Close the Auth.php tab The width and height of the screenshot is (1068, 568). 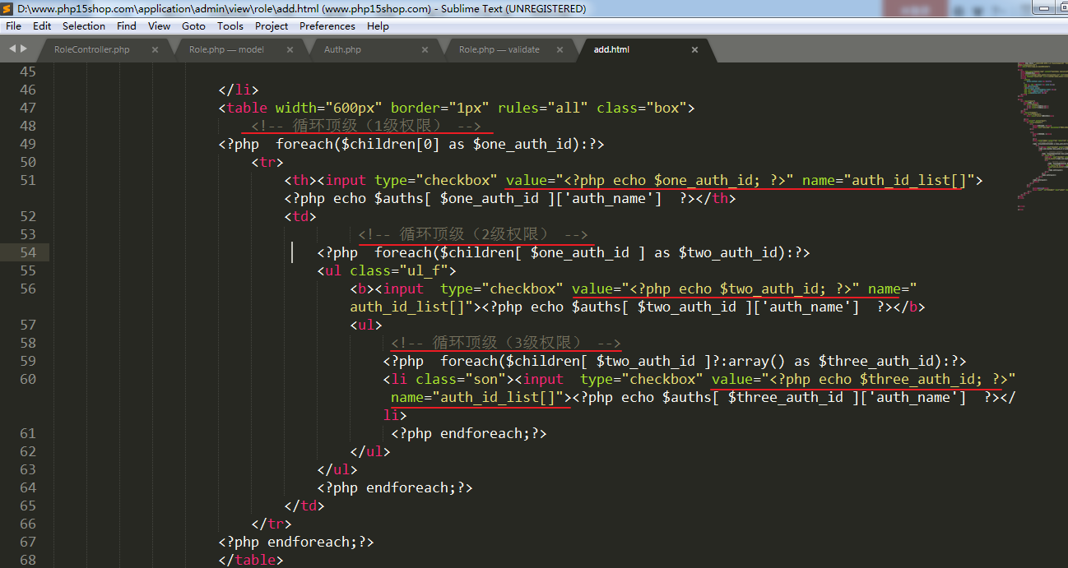click(x=425, y=49)
